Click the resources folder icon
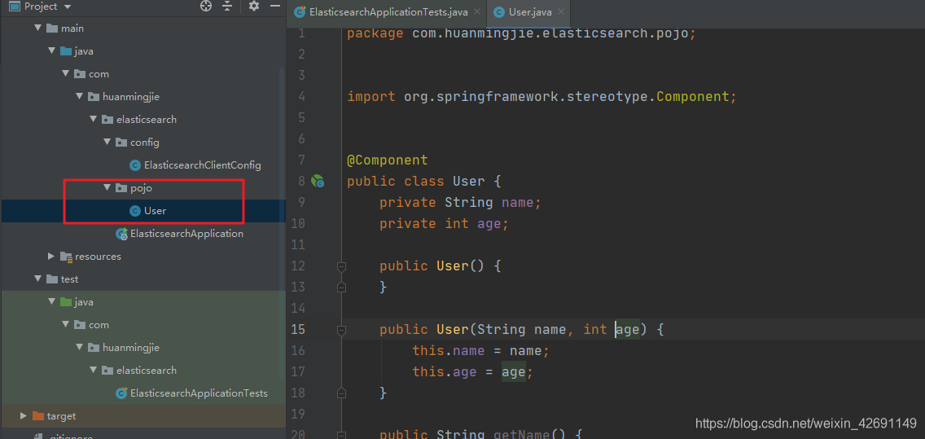 click(66, 257)
